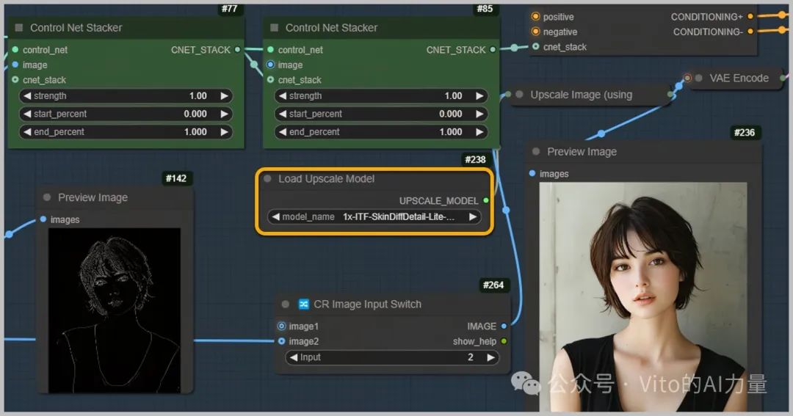Expand the collapsed Upscale Image (using) node dot
The height and width of the screenshot is (416, 793).
coord(519,94)
